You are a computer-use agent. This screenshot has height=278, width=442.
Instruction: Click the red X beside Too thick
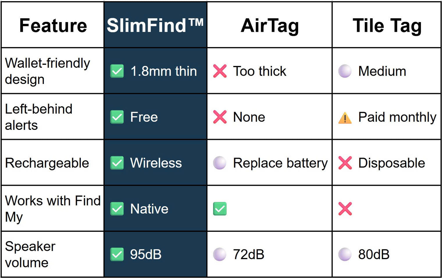(220, 71)
